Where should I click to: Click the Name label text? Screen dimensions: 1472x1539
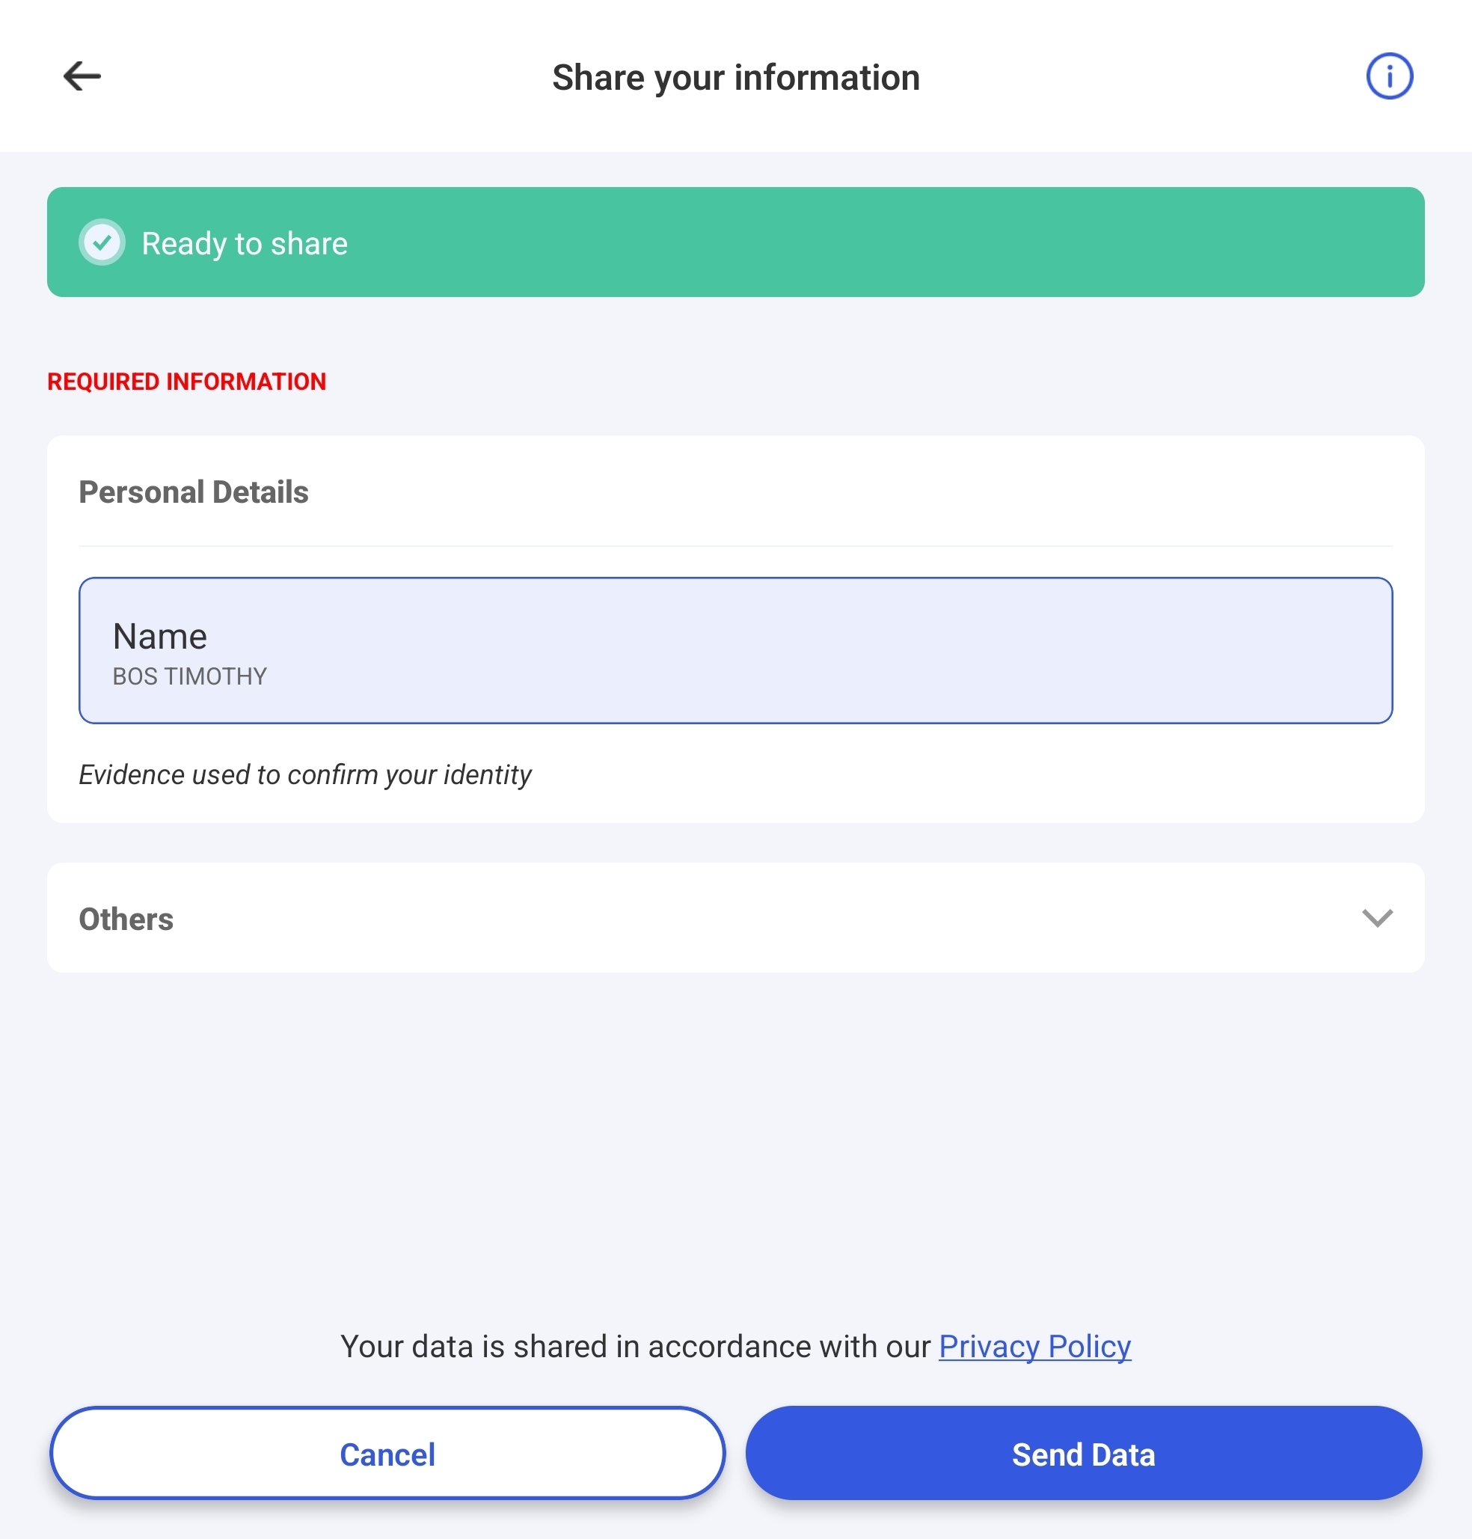[160, 636]
